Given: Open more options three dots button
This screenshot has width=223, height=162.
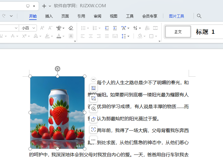Looking at the screenshot, I should pos(93,140).
